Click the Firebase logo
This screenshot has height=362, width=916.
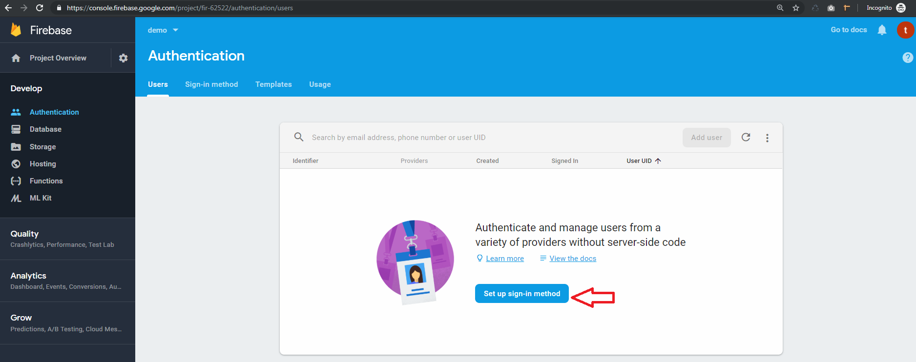click(17, 30)
